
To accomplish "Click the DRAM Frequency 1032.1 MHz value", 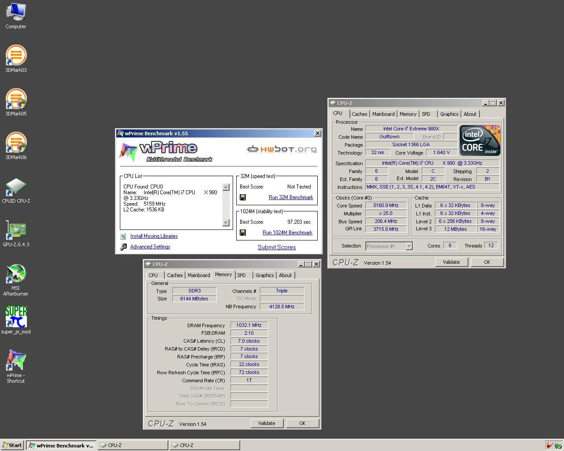I will [x=249, y=325].
